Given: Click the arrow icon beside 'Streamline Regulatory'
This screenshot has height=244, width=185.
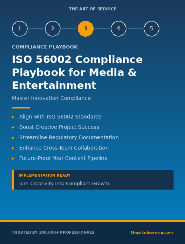Looking at the screenshot, I should [x=13, y=138].
